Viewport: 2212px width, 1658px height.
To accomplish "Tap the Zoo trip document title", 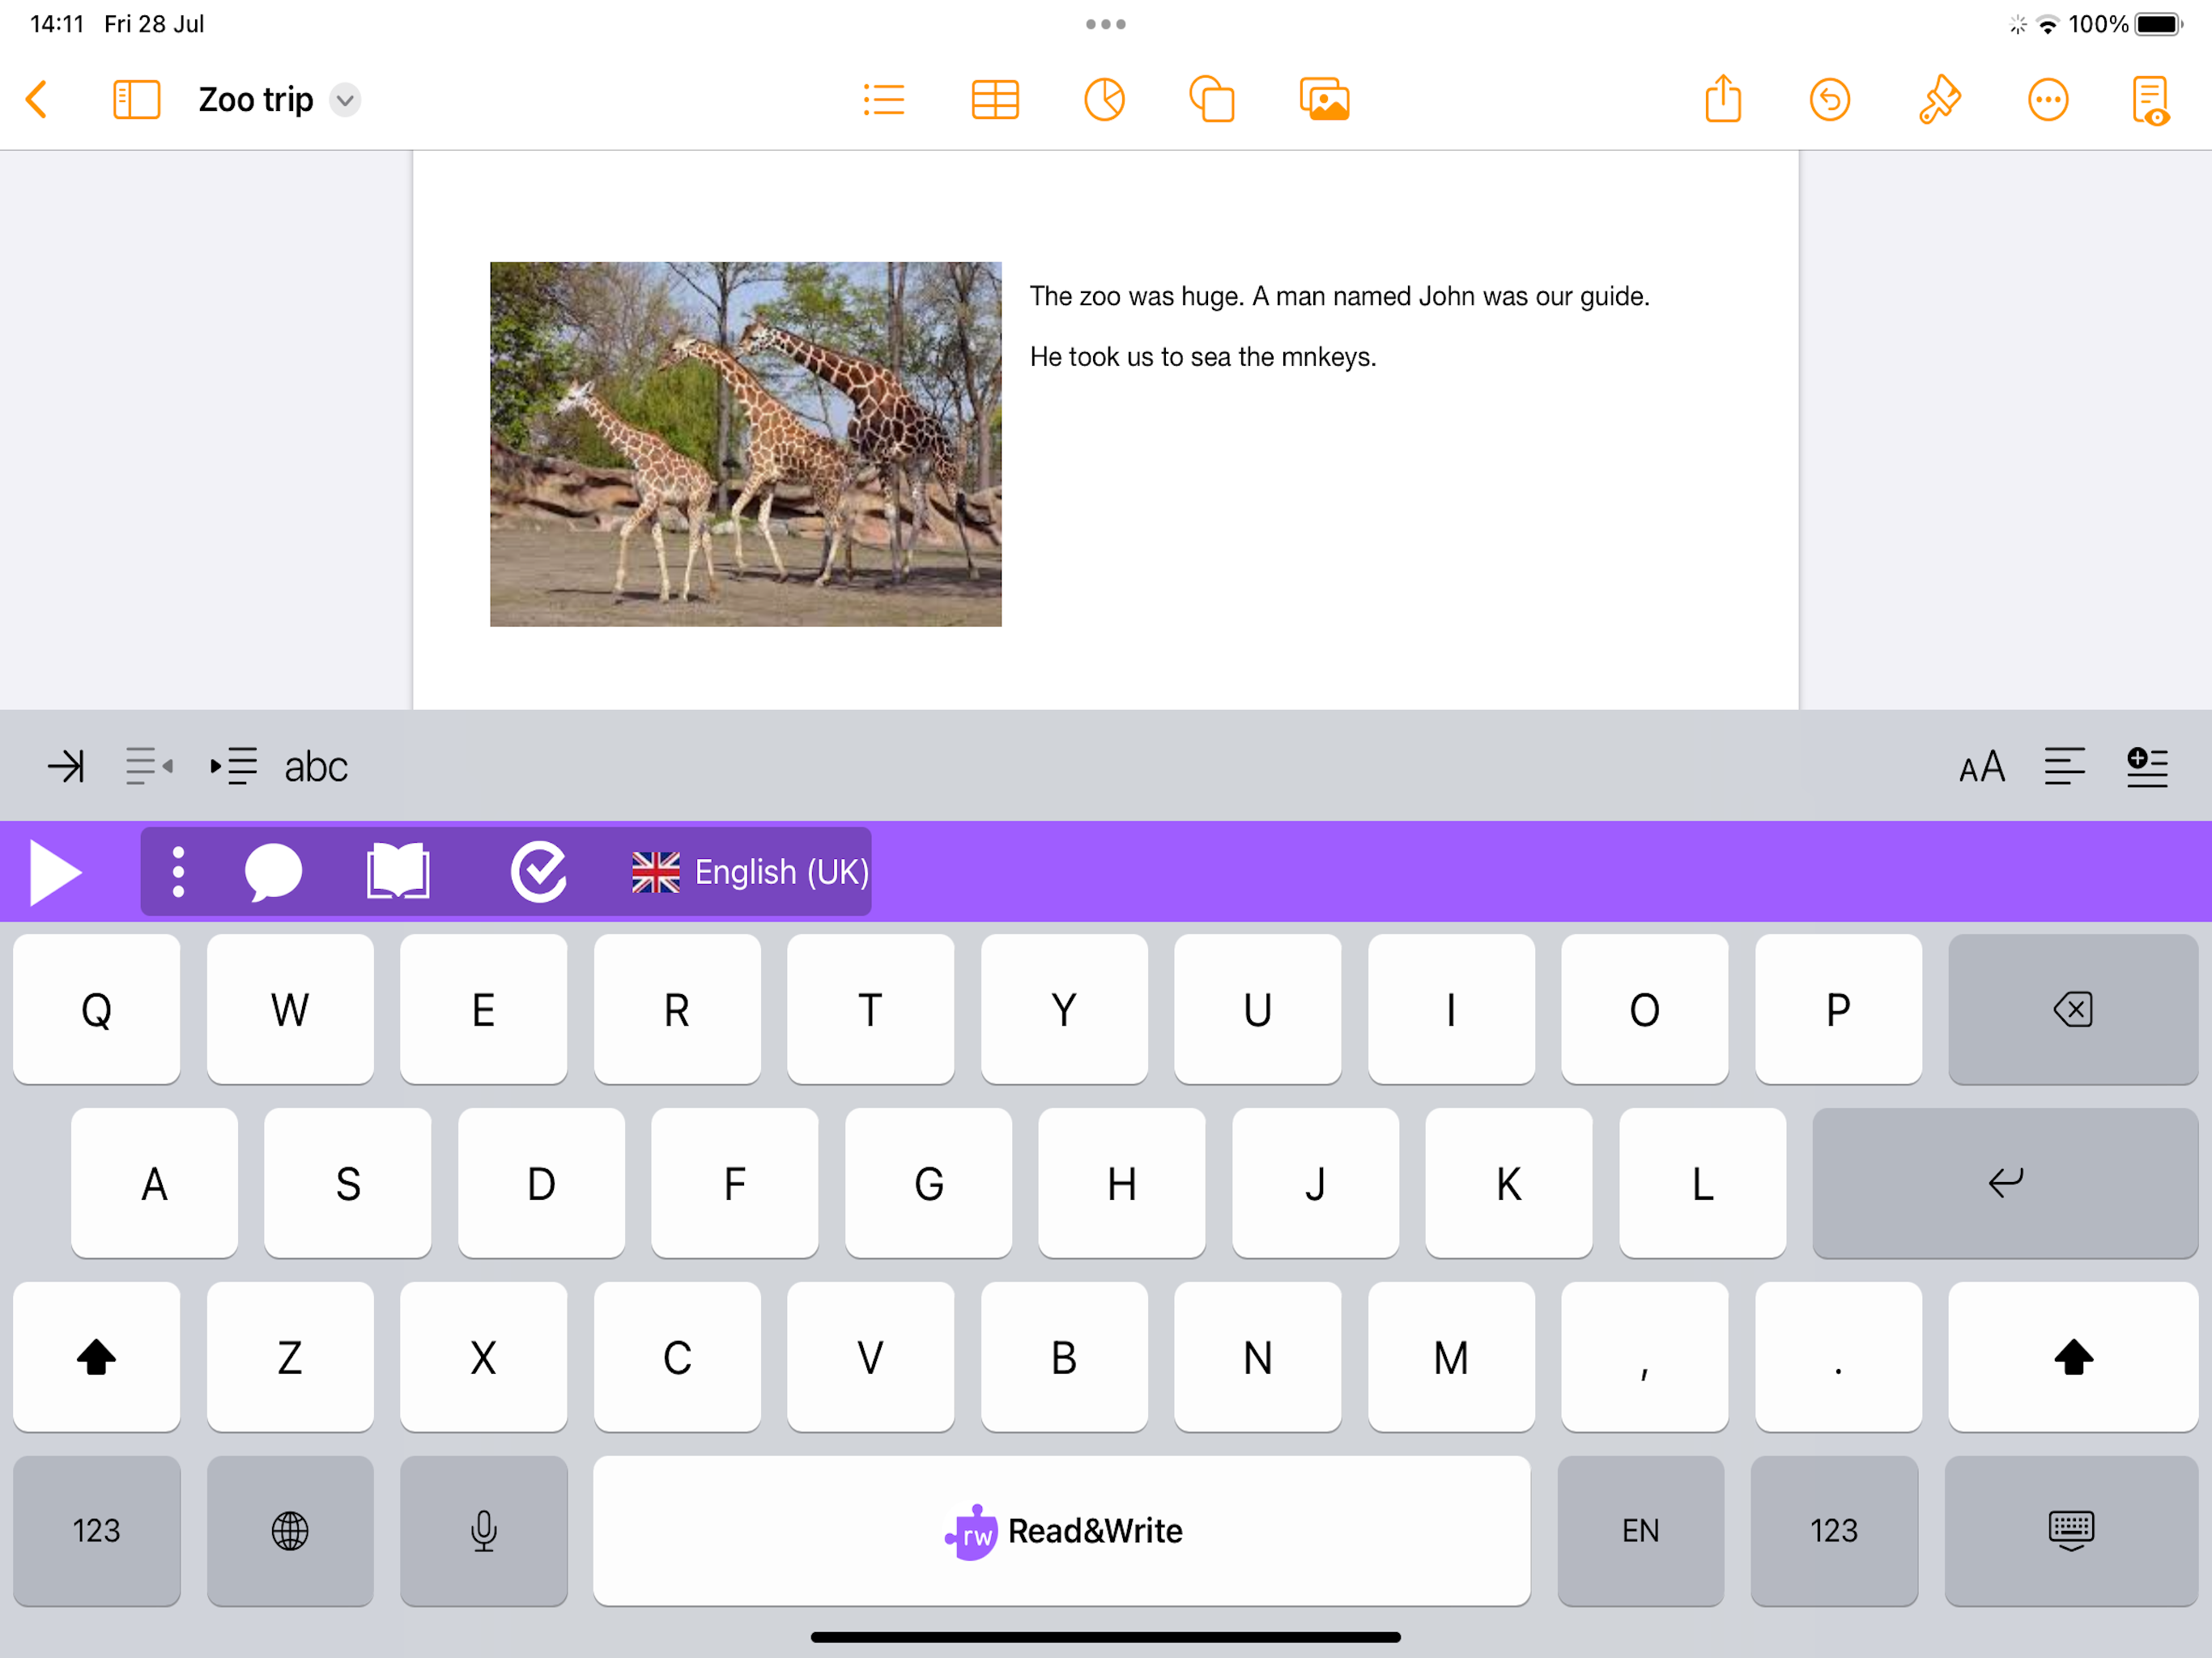I will pyautogui.click(x=256, y=100).
